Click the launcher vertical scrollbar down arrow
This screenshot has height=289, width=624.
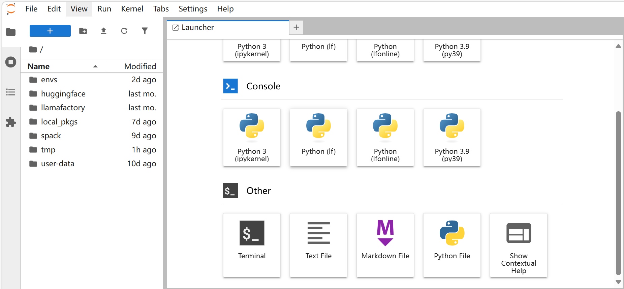point(618,282)
